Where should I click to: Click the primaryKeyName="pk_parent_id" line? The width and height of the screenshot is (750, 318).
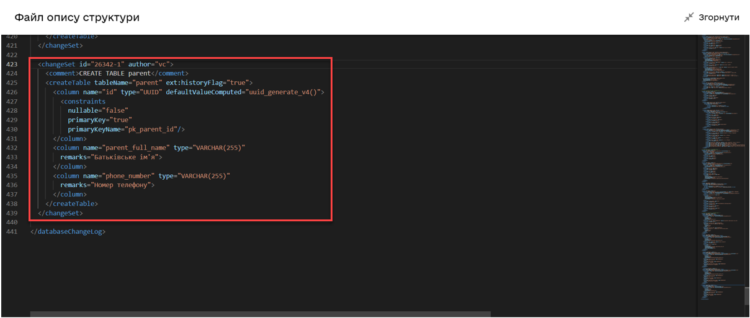pyautogui.click(x=127, y=130)
